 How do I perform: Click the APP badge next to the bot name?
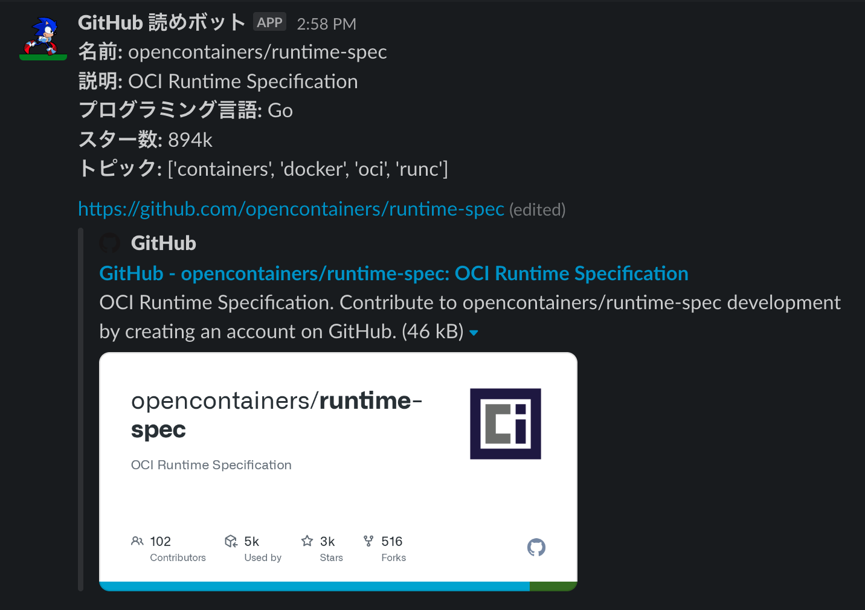coord(269,22)
